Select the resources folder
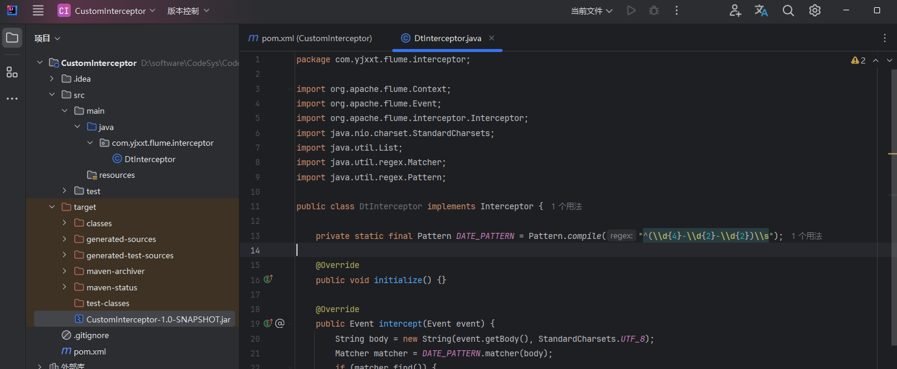This screenshot has height=369, width=897. [x=111, y=175]
